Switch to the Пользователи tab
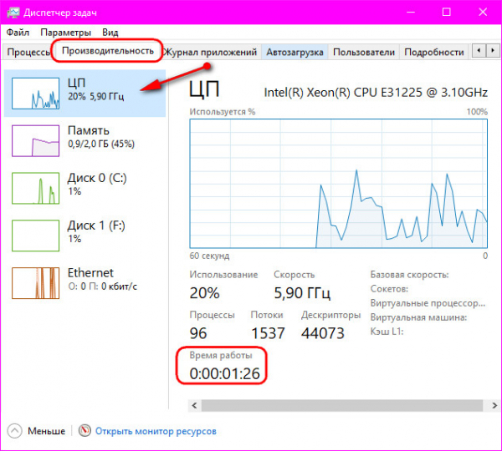The width and height of the screenshot is (502, 451). (x=364, y=52)
